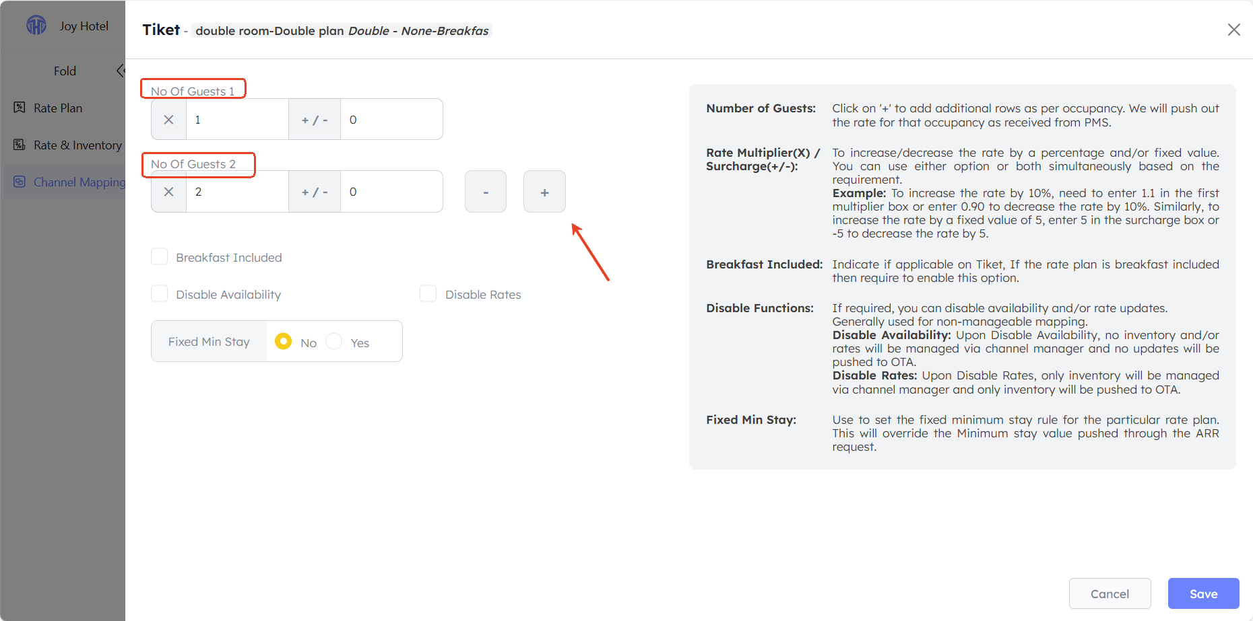Collapse the sidebar with the Fold chevron

121,71
